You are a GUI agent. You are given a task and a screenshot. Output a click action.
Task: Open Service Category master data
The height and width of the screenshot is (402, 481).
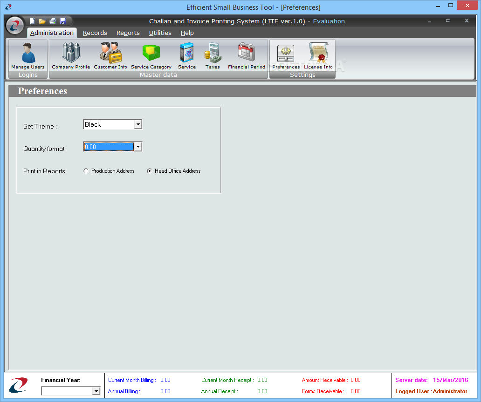[151, 56]
